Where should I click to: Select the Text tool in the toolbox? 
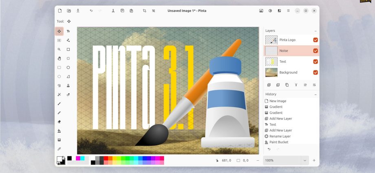[x=68, y=31]
